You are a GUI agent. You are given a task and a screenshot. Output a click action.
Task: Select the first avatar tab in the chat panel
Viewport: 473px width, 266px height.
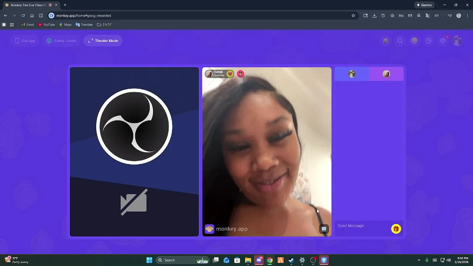click(x=352, y=74)
